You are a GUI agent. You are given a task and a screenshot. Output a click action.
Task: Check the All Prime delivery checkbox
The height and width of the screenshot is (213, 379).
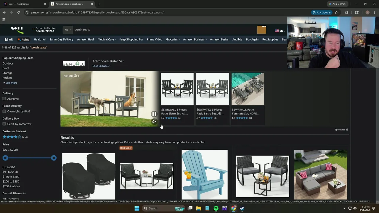point(4,99)
